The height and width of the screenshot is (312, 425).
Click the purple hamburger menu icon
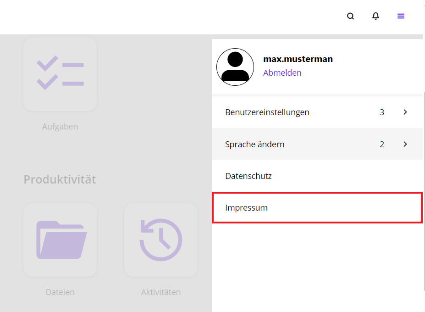(401, 16)
